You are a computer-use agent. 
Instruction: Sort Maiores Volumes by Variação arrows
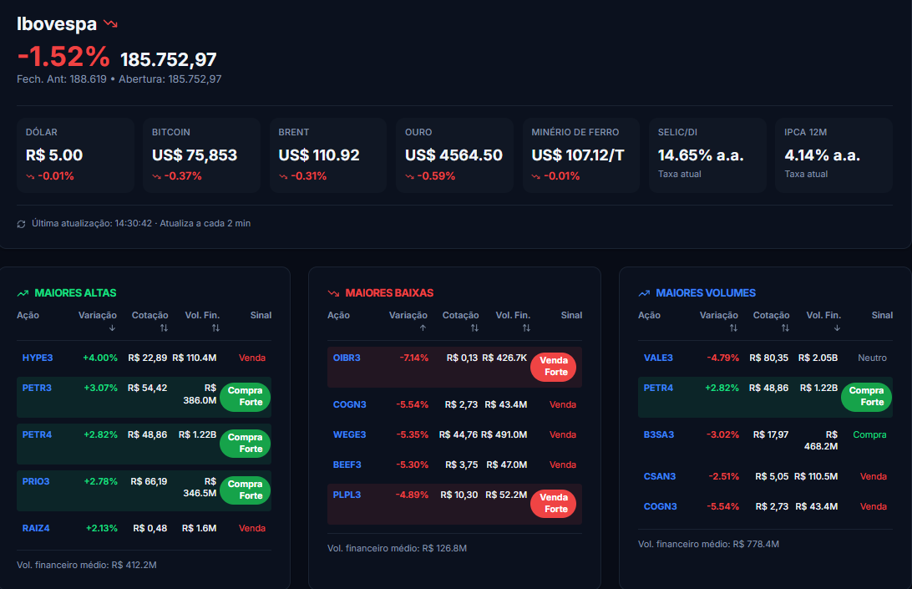pyautogui.click(x=733, y=328)
